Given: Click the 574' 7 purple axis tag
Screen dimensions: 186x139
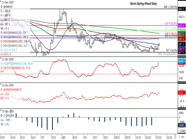Looking at the screenshot, I should [x=182, y=49].
